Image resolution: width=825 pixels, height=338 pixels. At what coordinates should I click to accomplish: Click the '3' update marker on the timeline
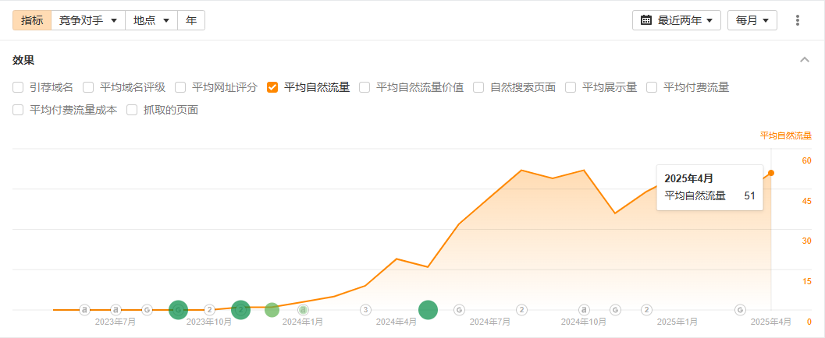click(365, 310)
